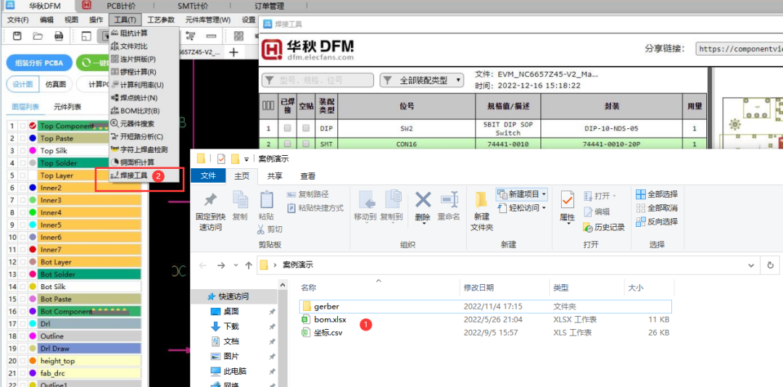Viewport: 783px width, 387px height.
Task: Open recent locations chevron beside forward arrow
Action: pyautogui.click(x=235, y=265)
